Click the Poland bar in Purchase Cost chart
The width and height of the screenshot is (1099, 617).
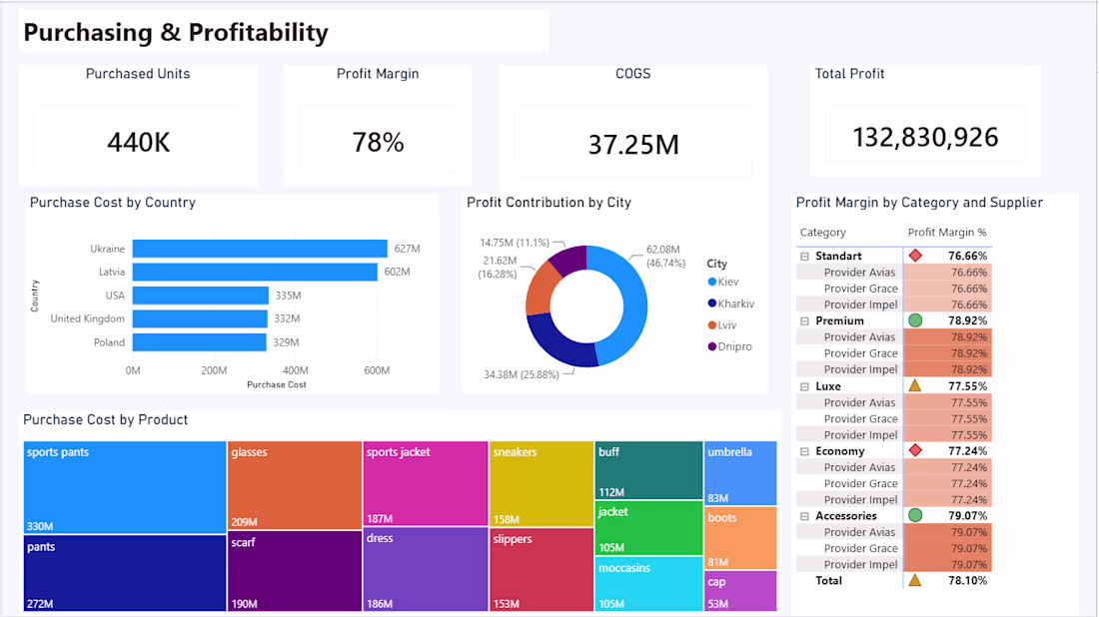point(199,342)
